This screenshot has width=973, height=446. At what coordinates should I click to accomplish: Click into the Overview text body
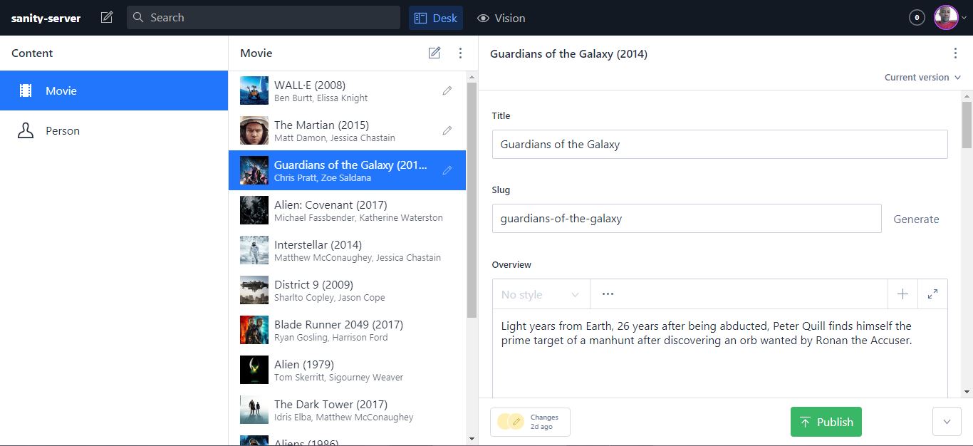[719, 353]
